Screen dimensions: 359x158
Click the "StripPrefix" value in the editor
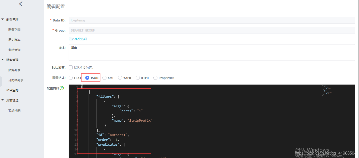(140, 120)
